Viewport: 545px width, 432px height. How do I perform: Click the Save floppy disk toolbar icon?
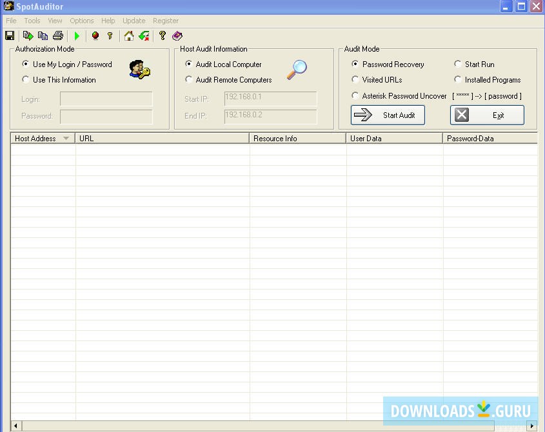(10, 35)
